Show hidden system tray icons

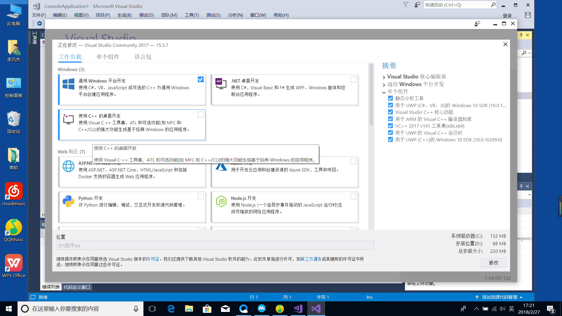point(476,309)
